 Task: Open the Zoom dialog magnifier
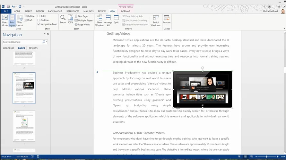click(63, 19)
